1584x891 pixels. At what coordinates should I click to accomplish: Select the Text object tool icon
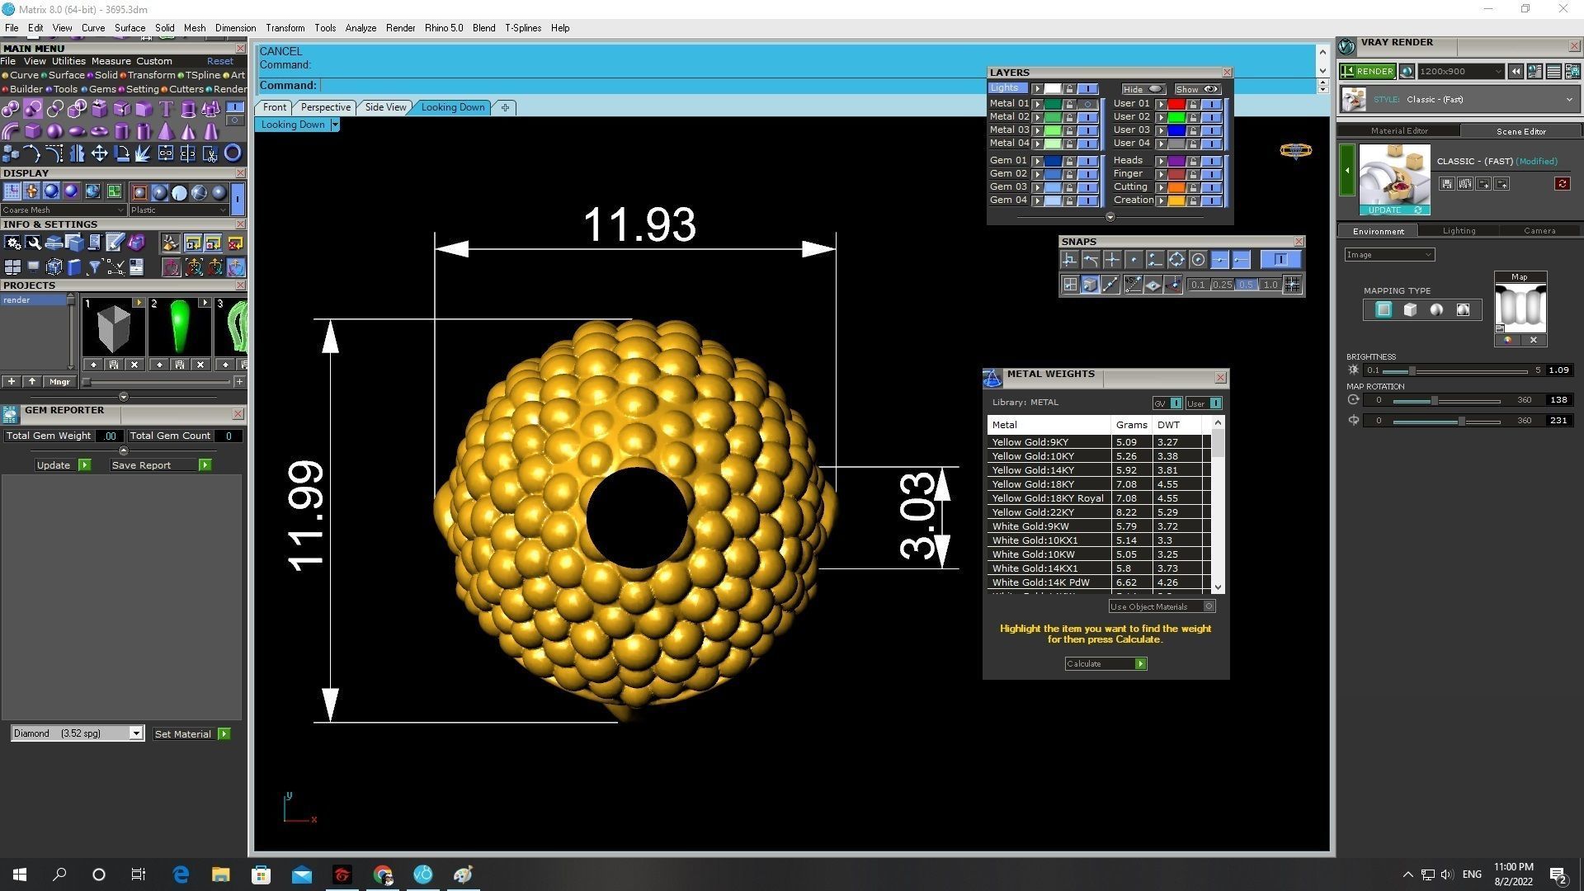coord(166,109)
